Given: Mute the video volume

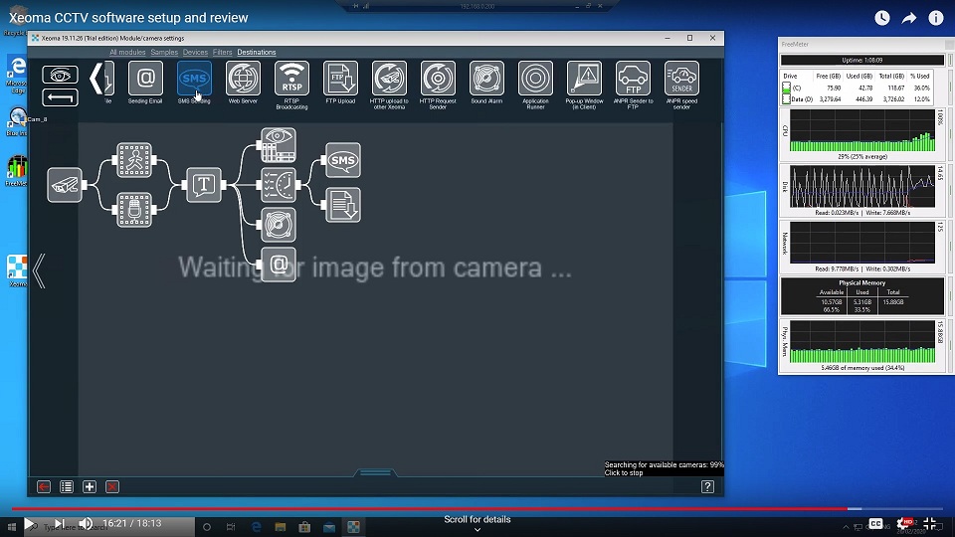Looking at the screenshot, I should (86, 524).
